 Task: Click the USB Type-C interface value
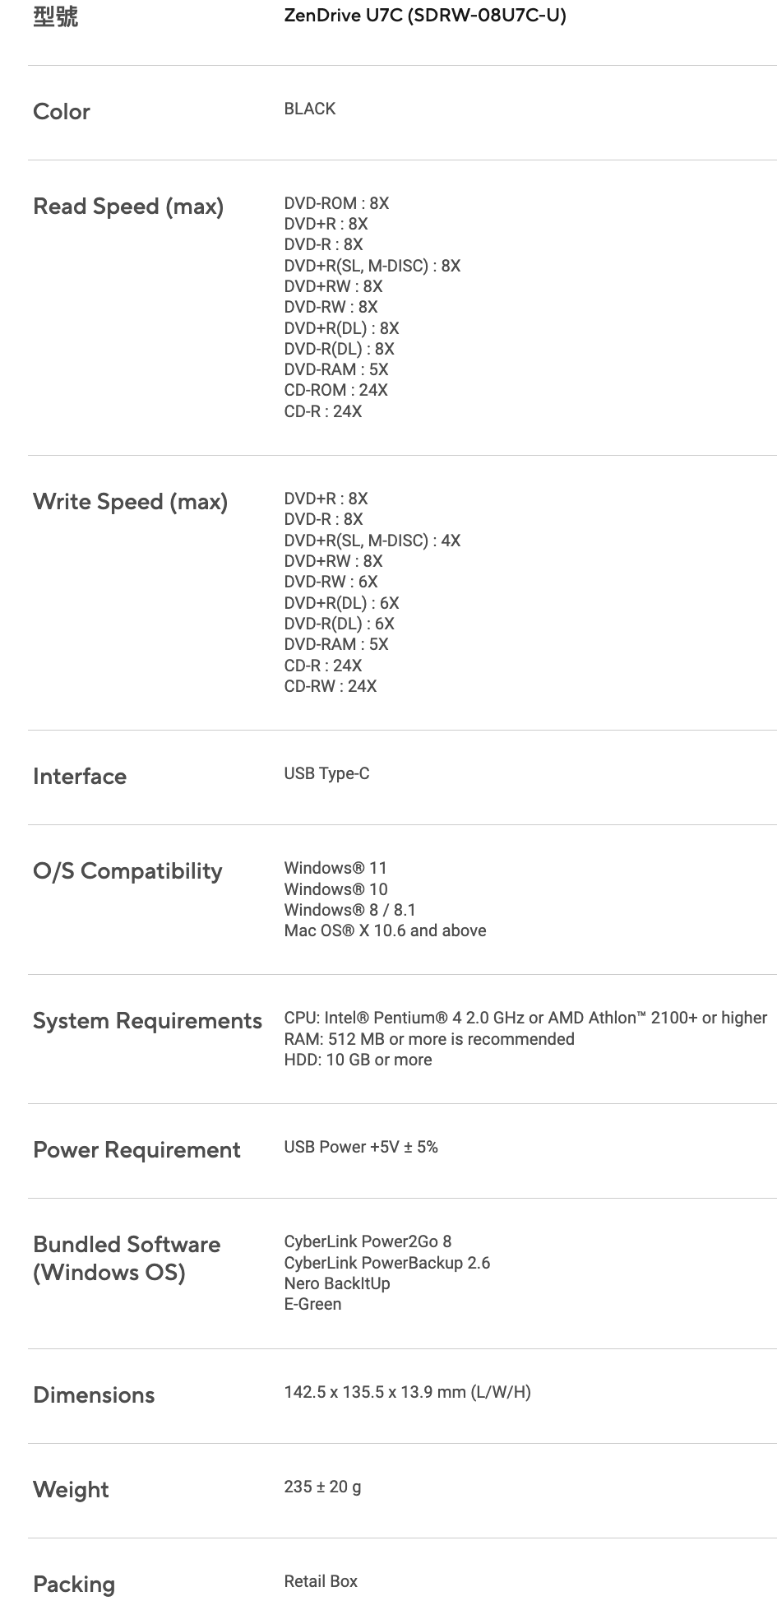[x=326, y=773]
